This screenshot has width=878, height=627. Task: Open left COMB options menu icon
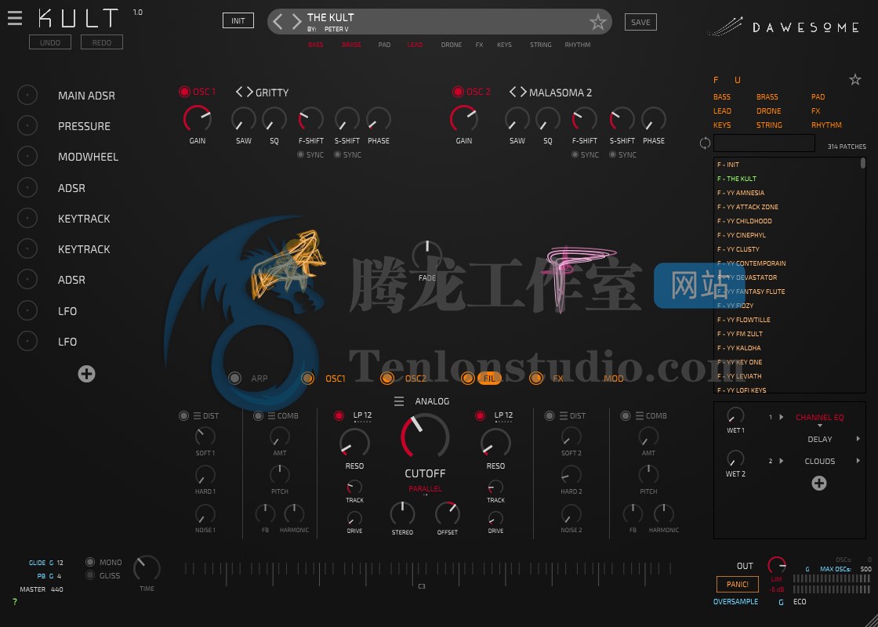tap(271, 416)
